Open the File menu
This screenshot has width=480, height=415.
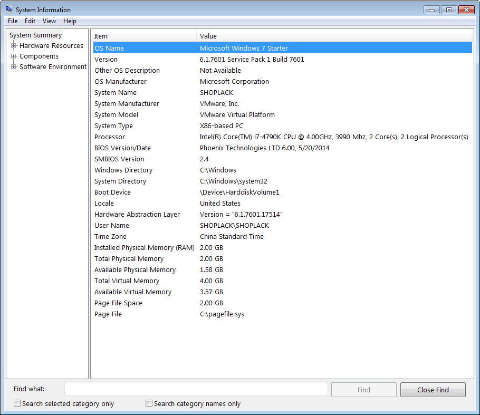(x=13, y=21)
